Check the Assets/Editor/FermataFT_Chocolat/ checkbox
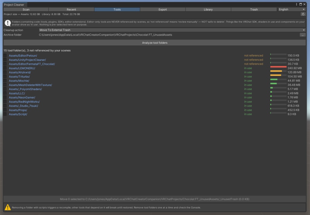The image size is (310, 215). pos(5,64)
